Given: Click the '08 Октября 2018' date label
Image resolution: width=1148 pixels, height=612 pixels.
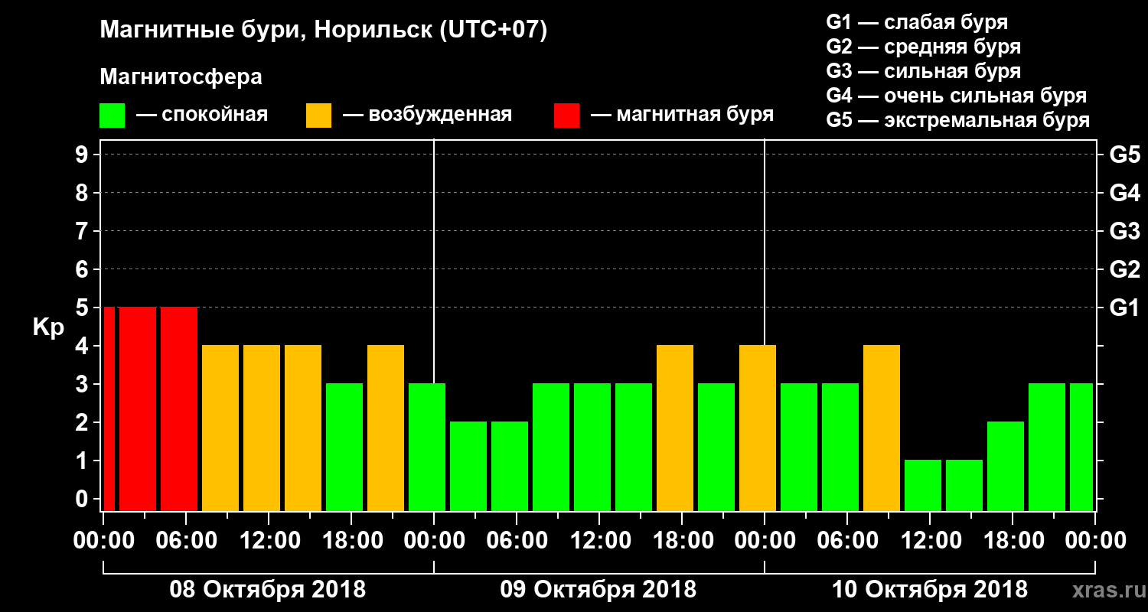Looking at the screenshot, I should click(268, 590).
